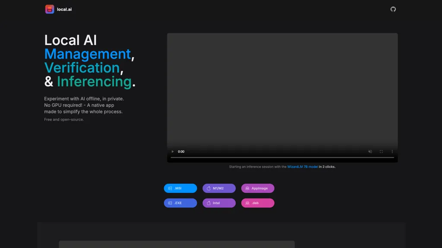The image size is (442, 248).
Task: Download the M1/M2 Mac build
Action: tap(219, 188)
